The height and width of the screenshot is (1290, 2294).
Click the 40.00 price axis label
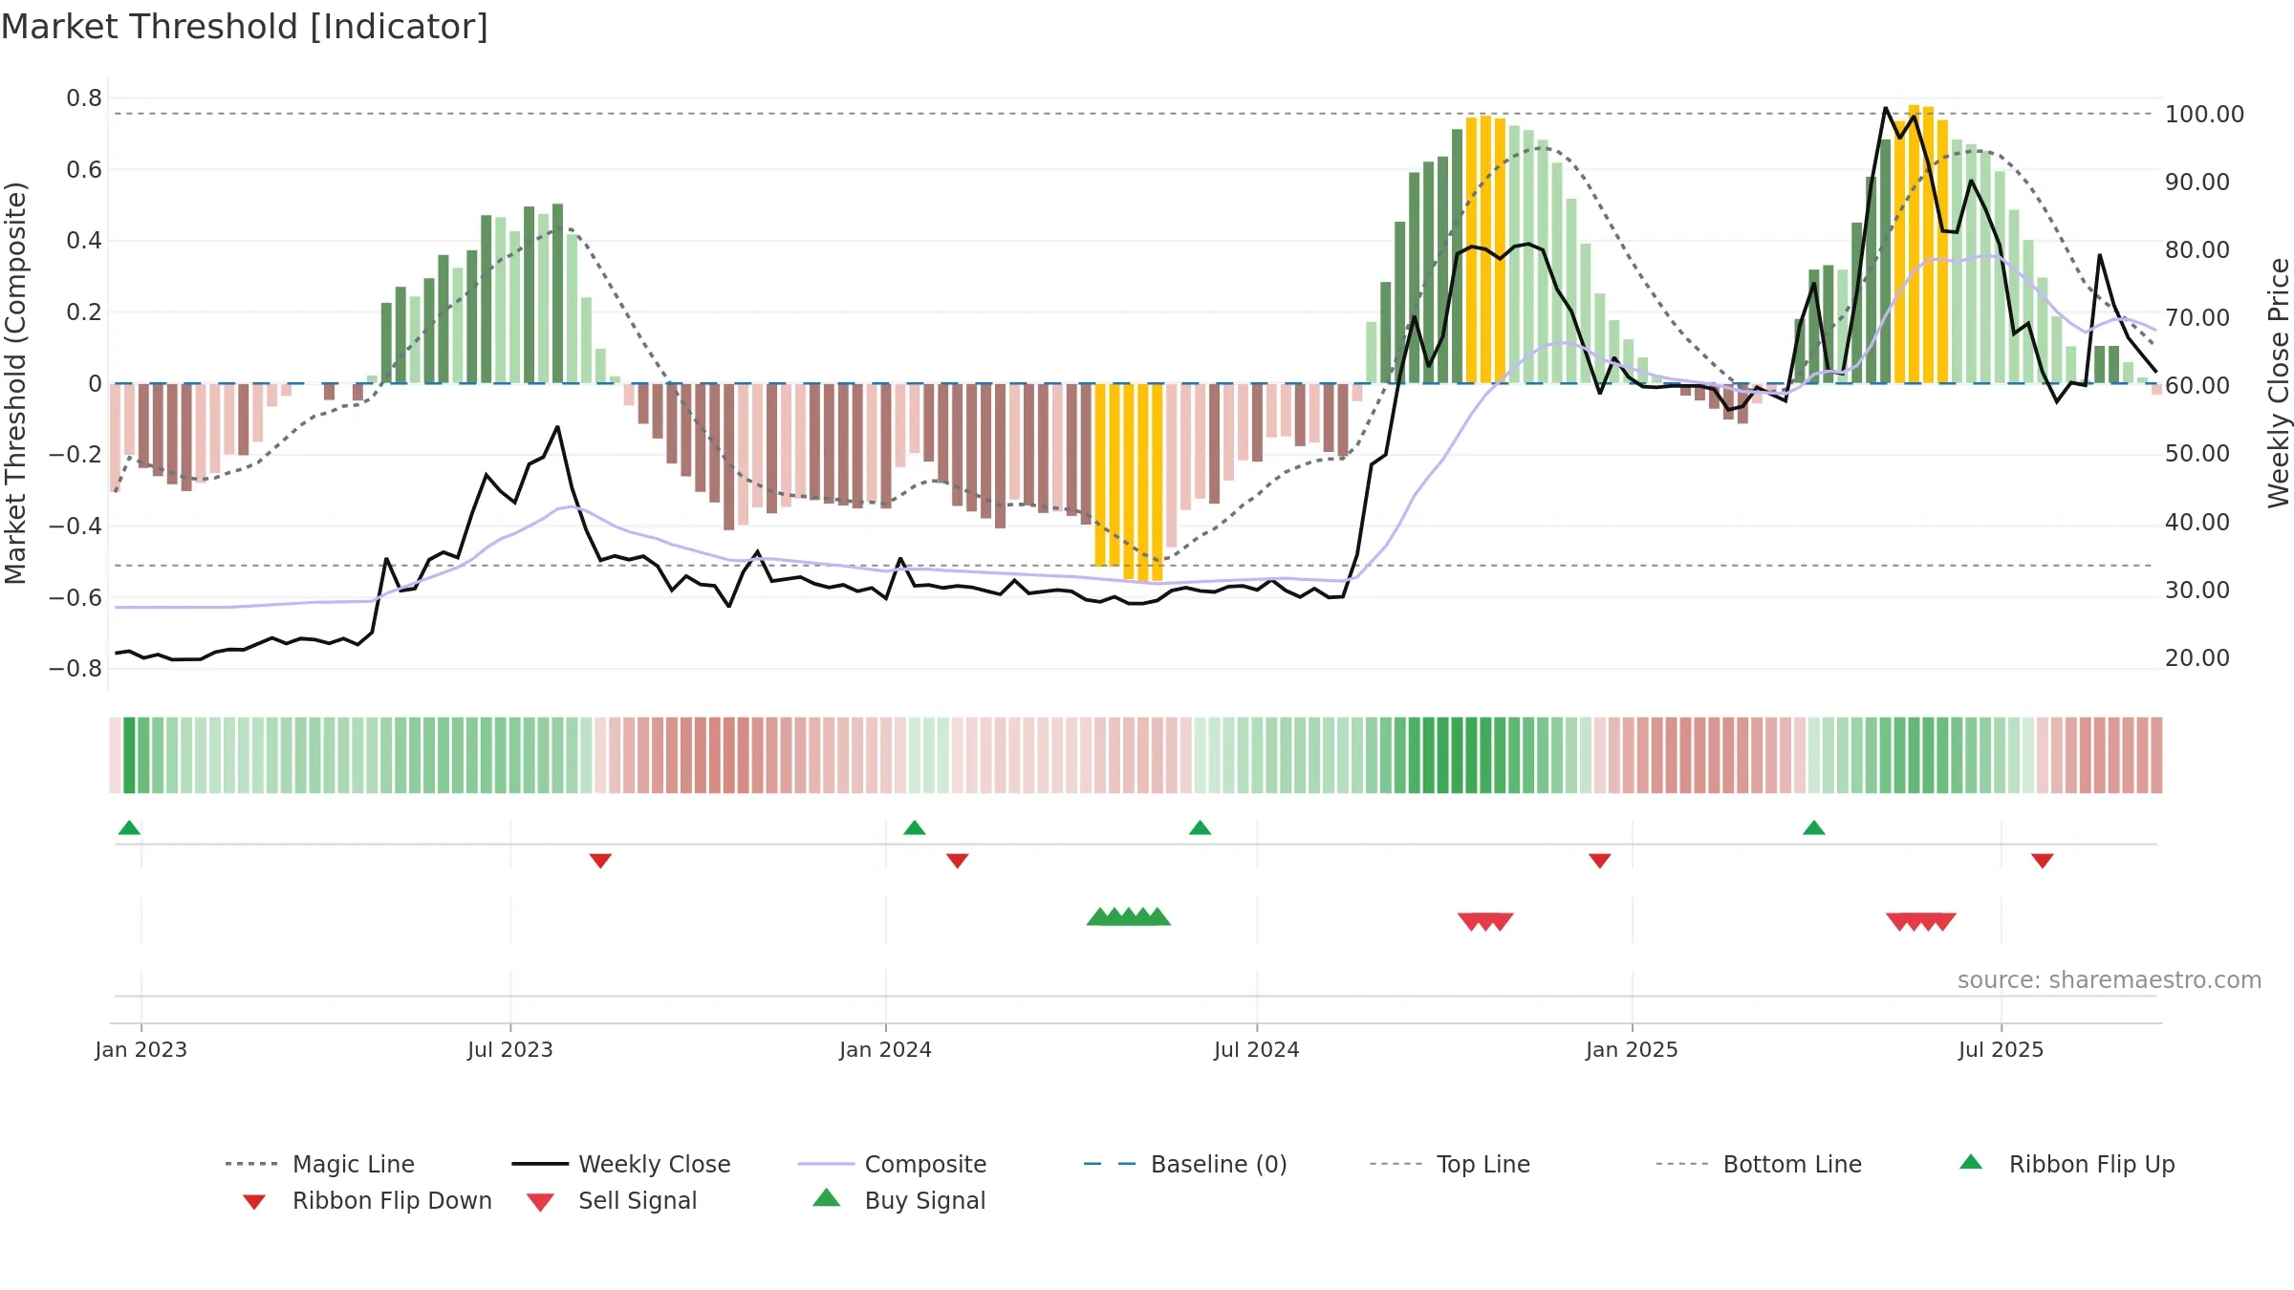[x=2197, y=522]
